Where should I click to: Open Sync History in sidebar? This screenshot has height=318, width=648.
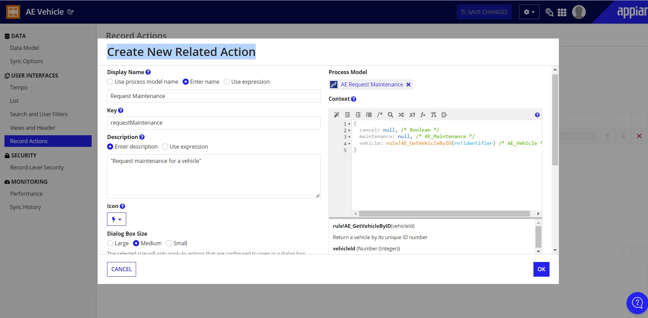[x=26, y=207]
